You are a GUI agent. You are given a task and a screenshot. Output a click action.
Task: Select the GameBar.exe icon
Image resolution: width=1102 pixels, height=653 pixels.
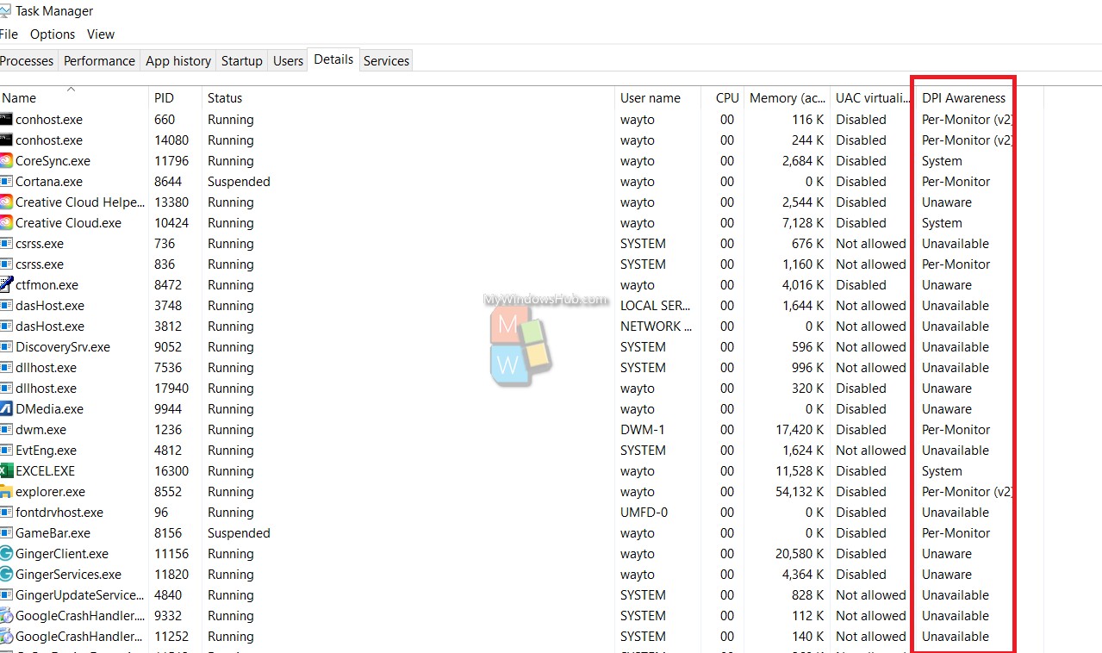(7, 533)
